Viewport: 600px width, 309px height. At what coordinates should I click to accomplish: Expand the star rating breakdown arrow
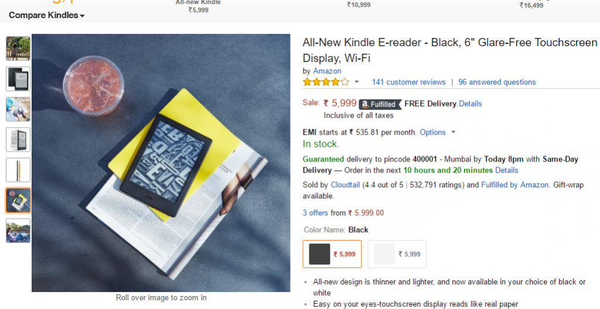[357, 82]
